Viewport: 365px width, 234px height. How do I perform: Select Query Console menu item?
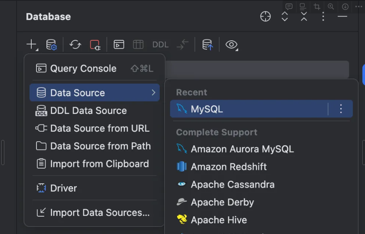(83, 68)
